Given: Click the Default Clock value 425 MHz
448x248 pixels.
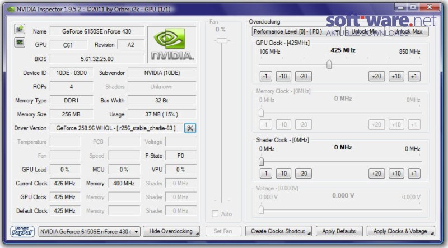Looking at the screenshot, I should tap(65, 211).
